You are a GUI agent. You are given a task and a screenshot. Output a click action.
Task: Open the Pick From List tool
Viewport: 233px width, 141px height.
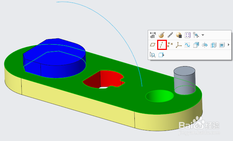tap(152, 55)
